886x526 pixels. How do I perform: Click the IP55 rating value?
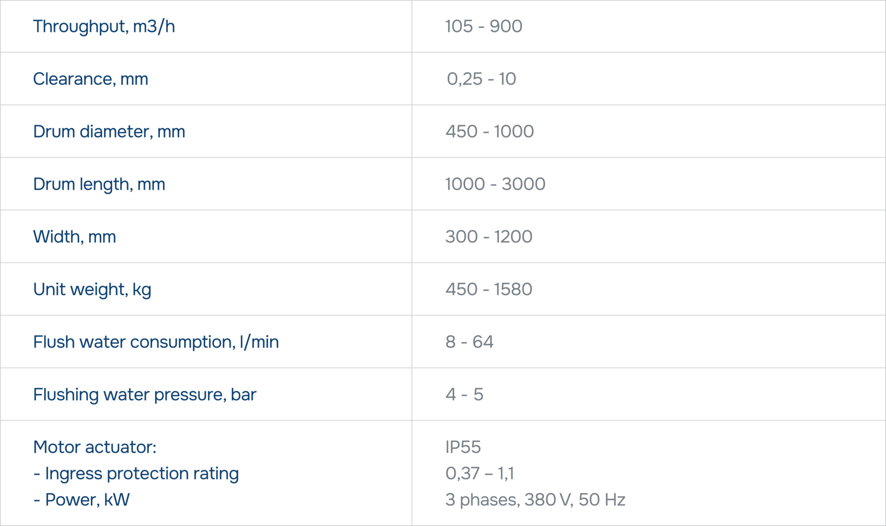(x=463, y=447)
